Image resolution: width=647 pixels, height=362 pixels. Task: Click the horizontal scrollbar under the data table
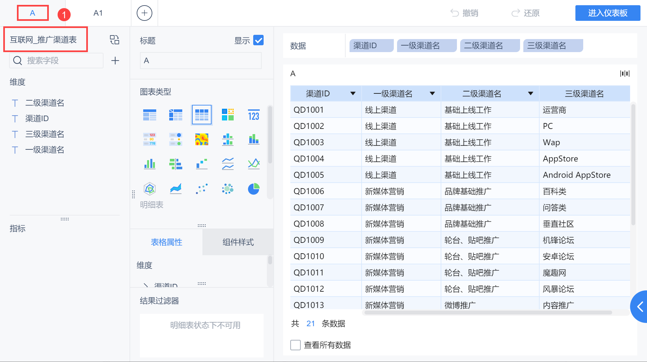(x=488, y=313)
